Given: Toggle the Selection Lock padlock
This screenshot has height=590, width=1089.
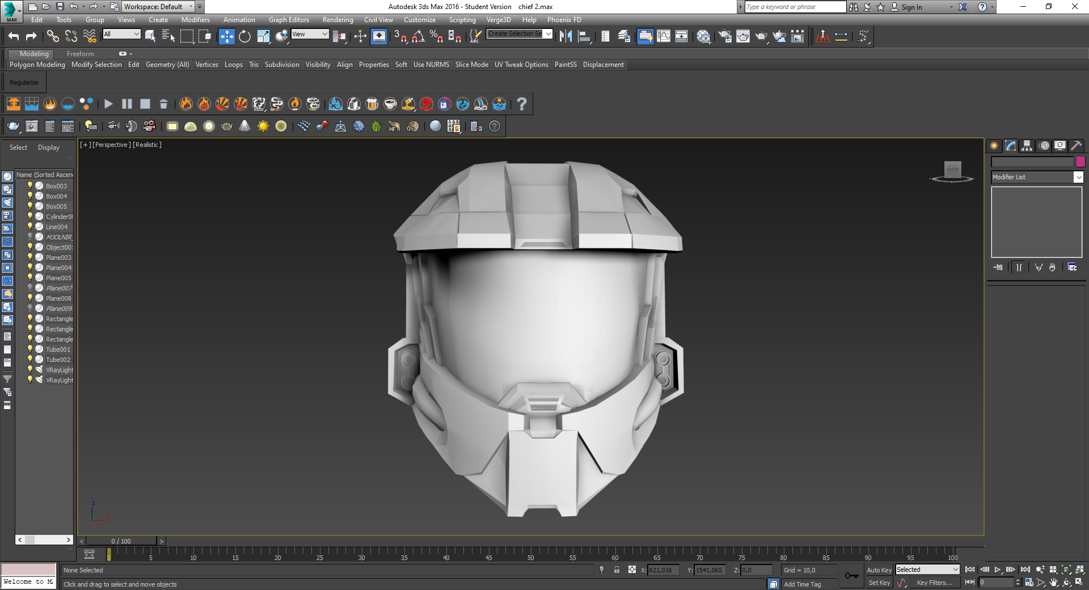Looking at the screenshot, I should click(x=617, y=570).
